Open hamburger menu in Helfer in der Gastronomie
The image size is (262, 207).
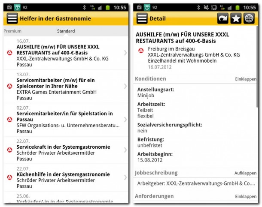(12, 18)
